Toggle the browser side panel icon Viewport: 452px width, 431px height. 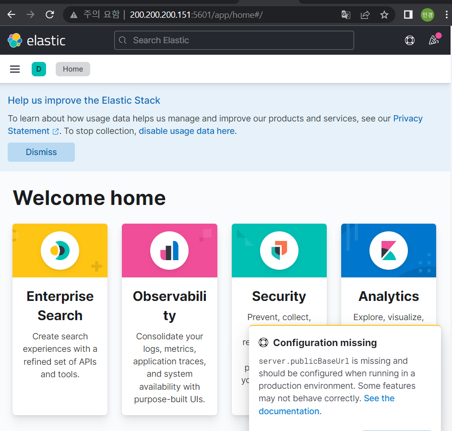[408, 14]
